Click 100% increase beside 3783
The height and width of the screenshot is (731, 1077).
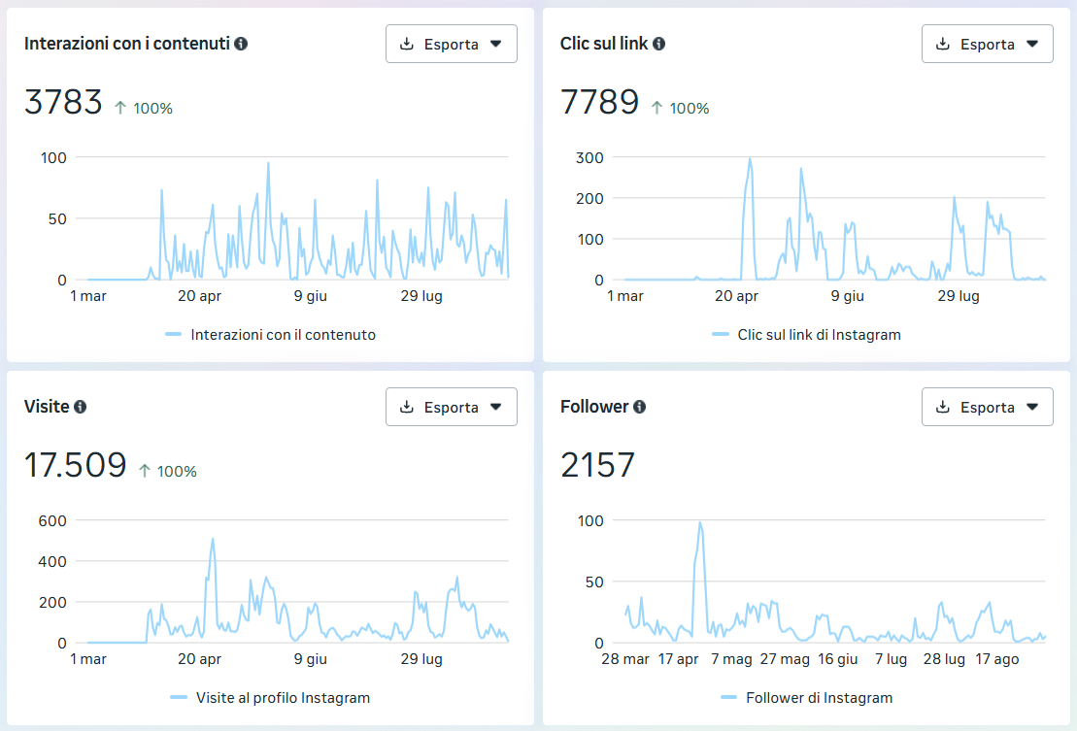tap(144, 109)
